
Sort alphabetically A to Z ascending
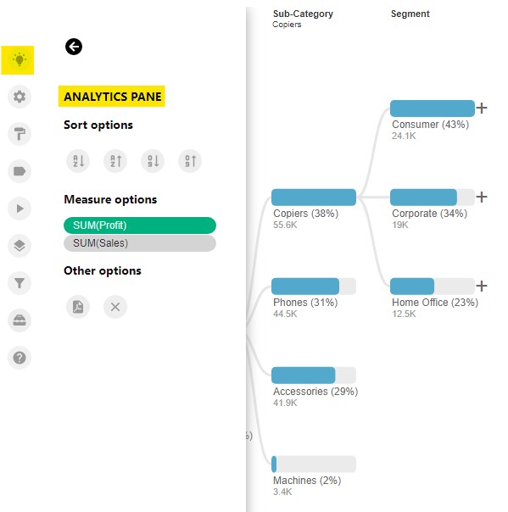[115, 161]
